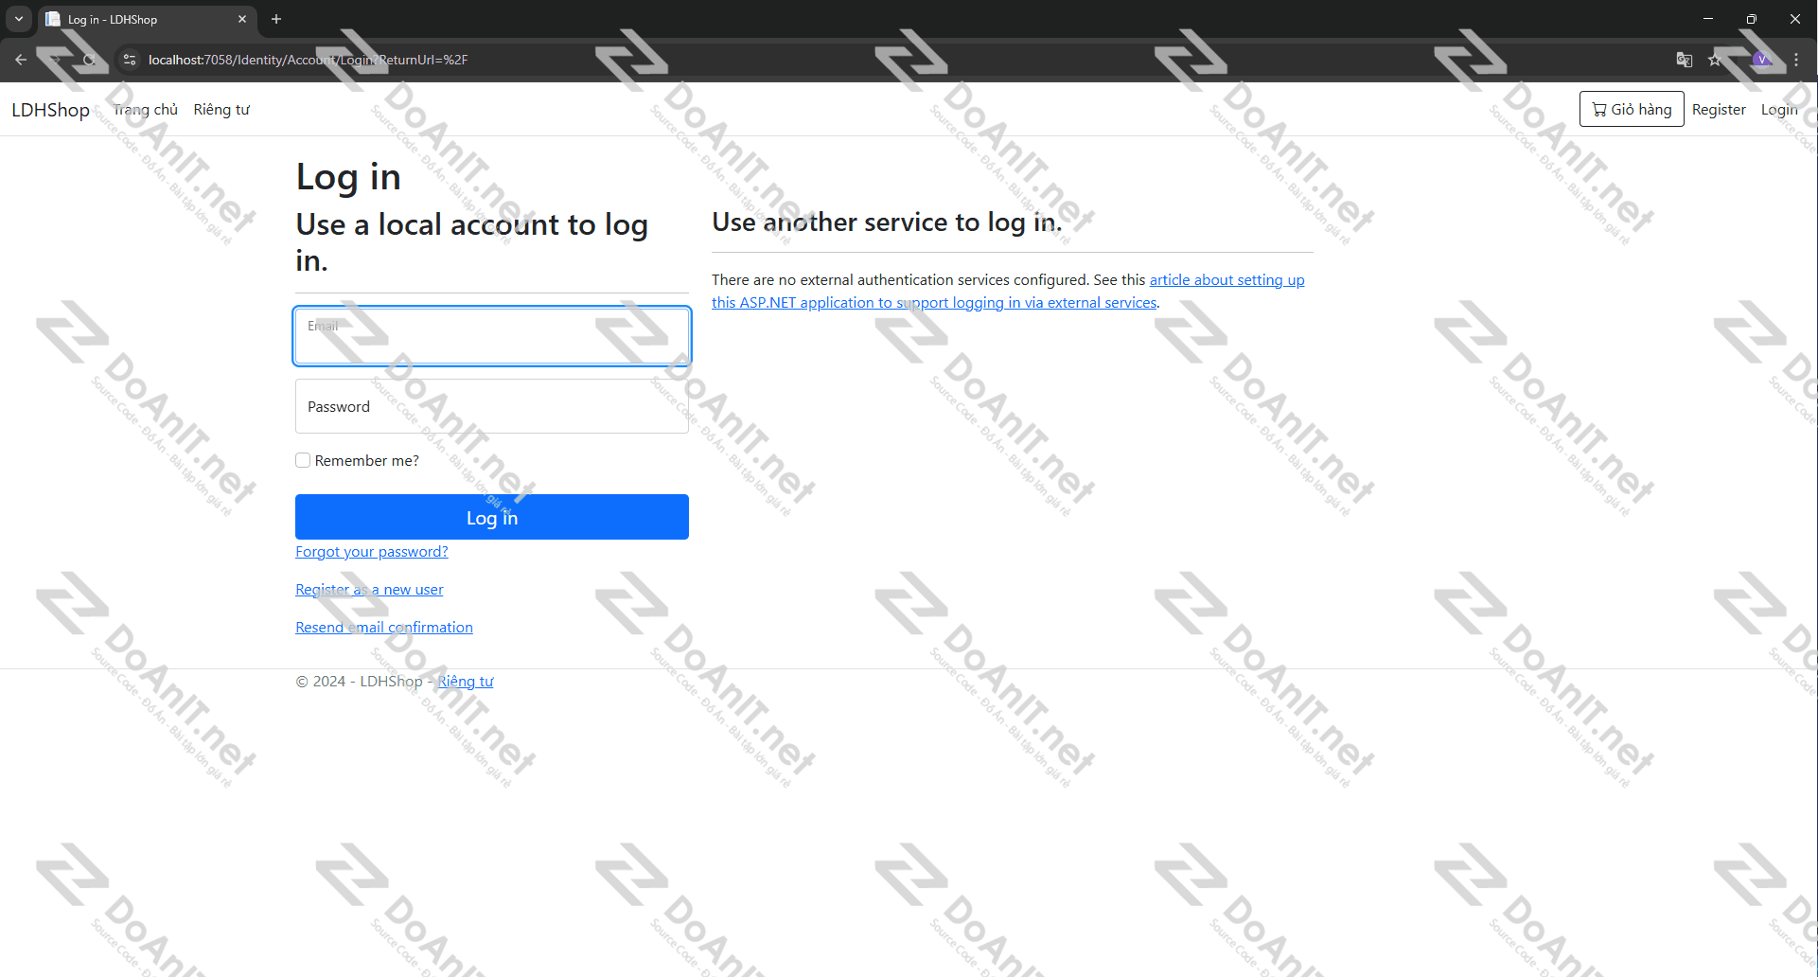Screen dimensions: 1818x977
Task: Open the tab search dropdown arrow
Action: coord(19,19)
